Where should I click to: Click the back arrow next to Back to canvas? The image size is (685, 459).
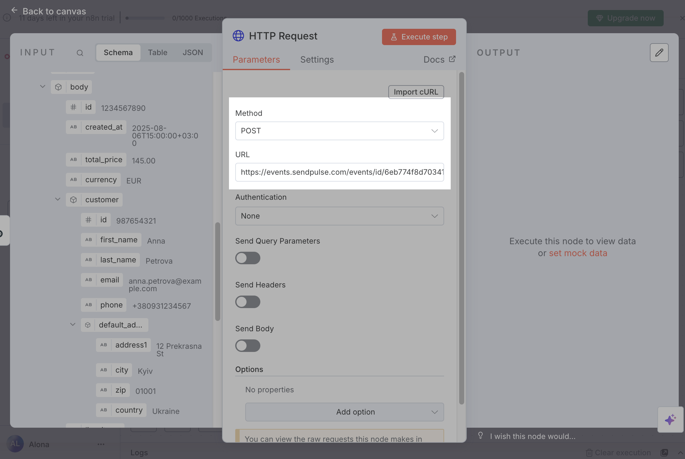click(14, 10)
